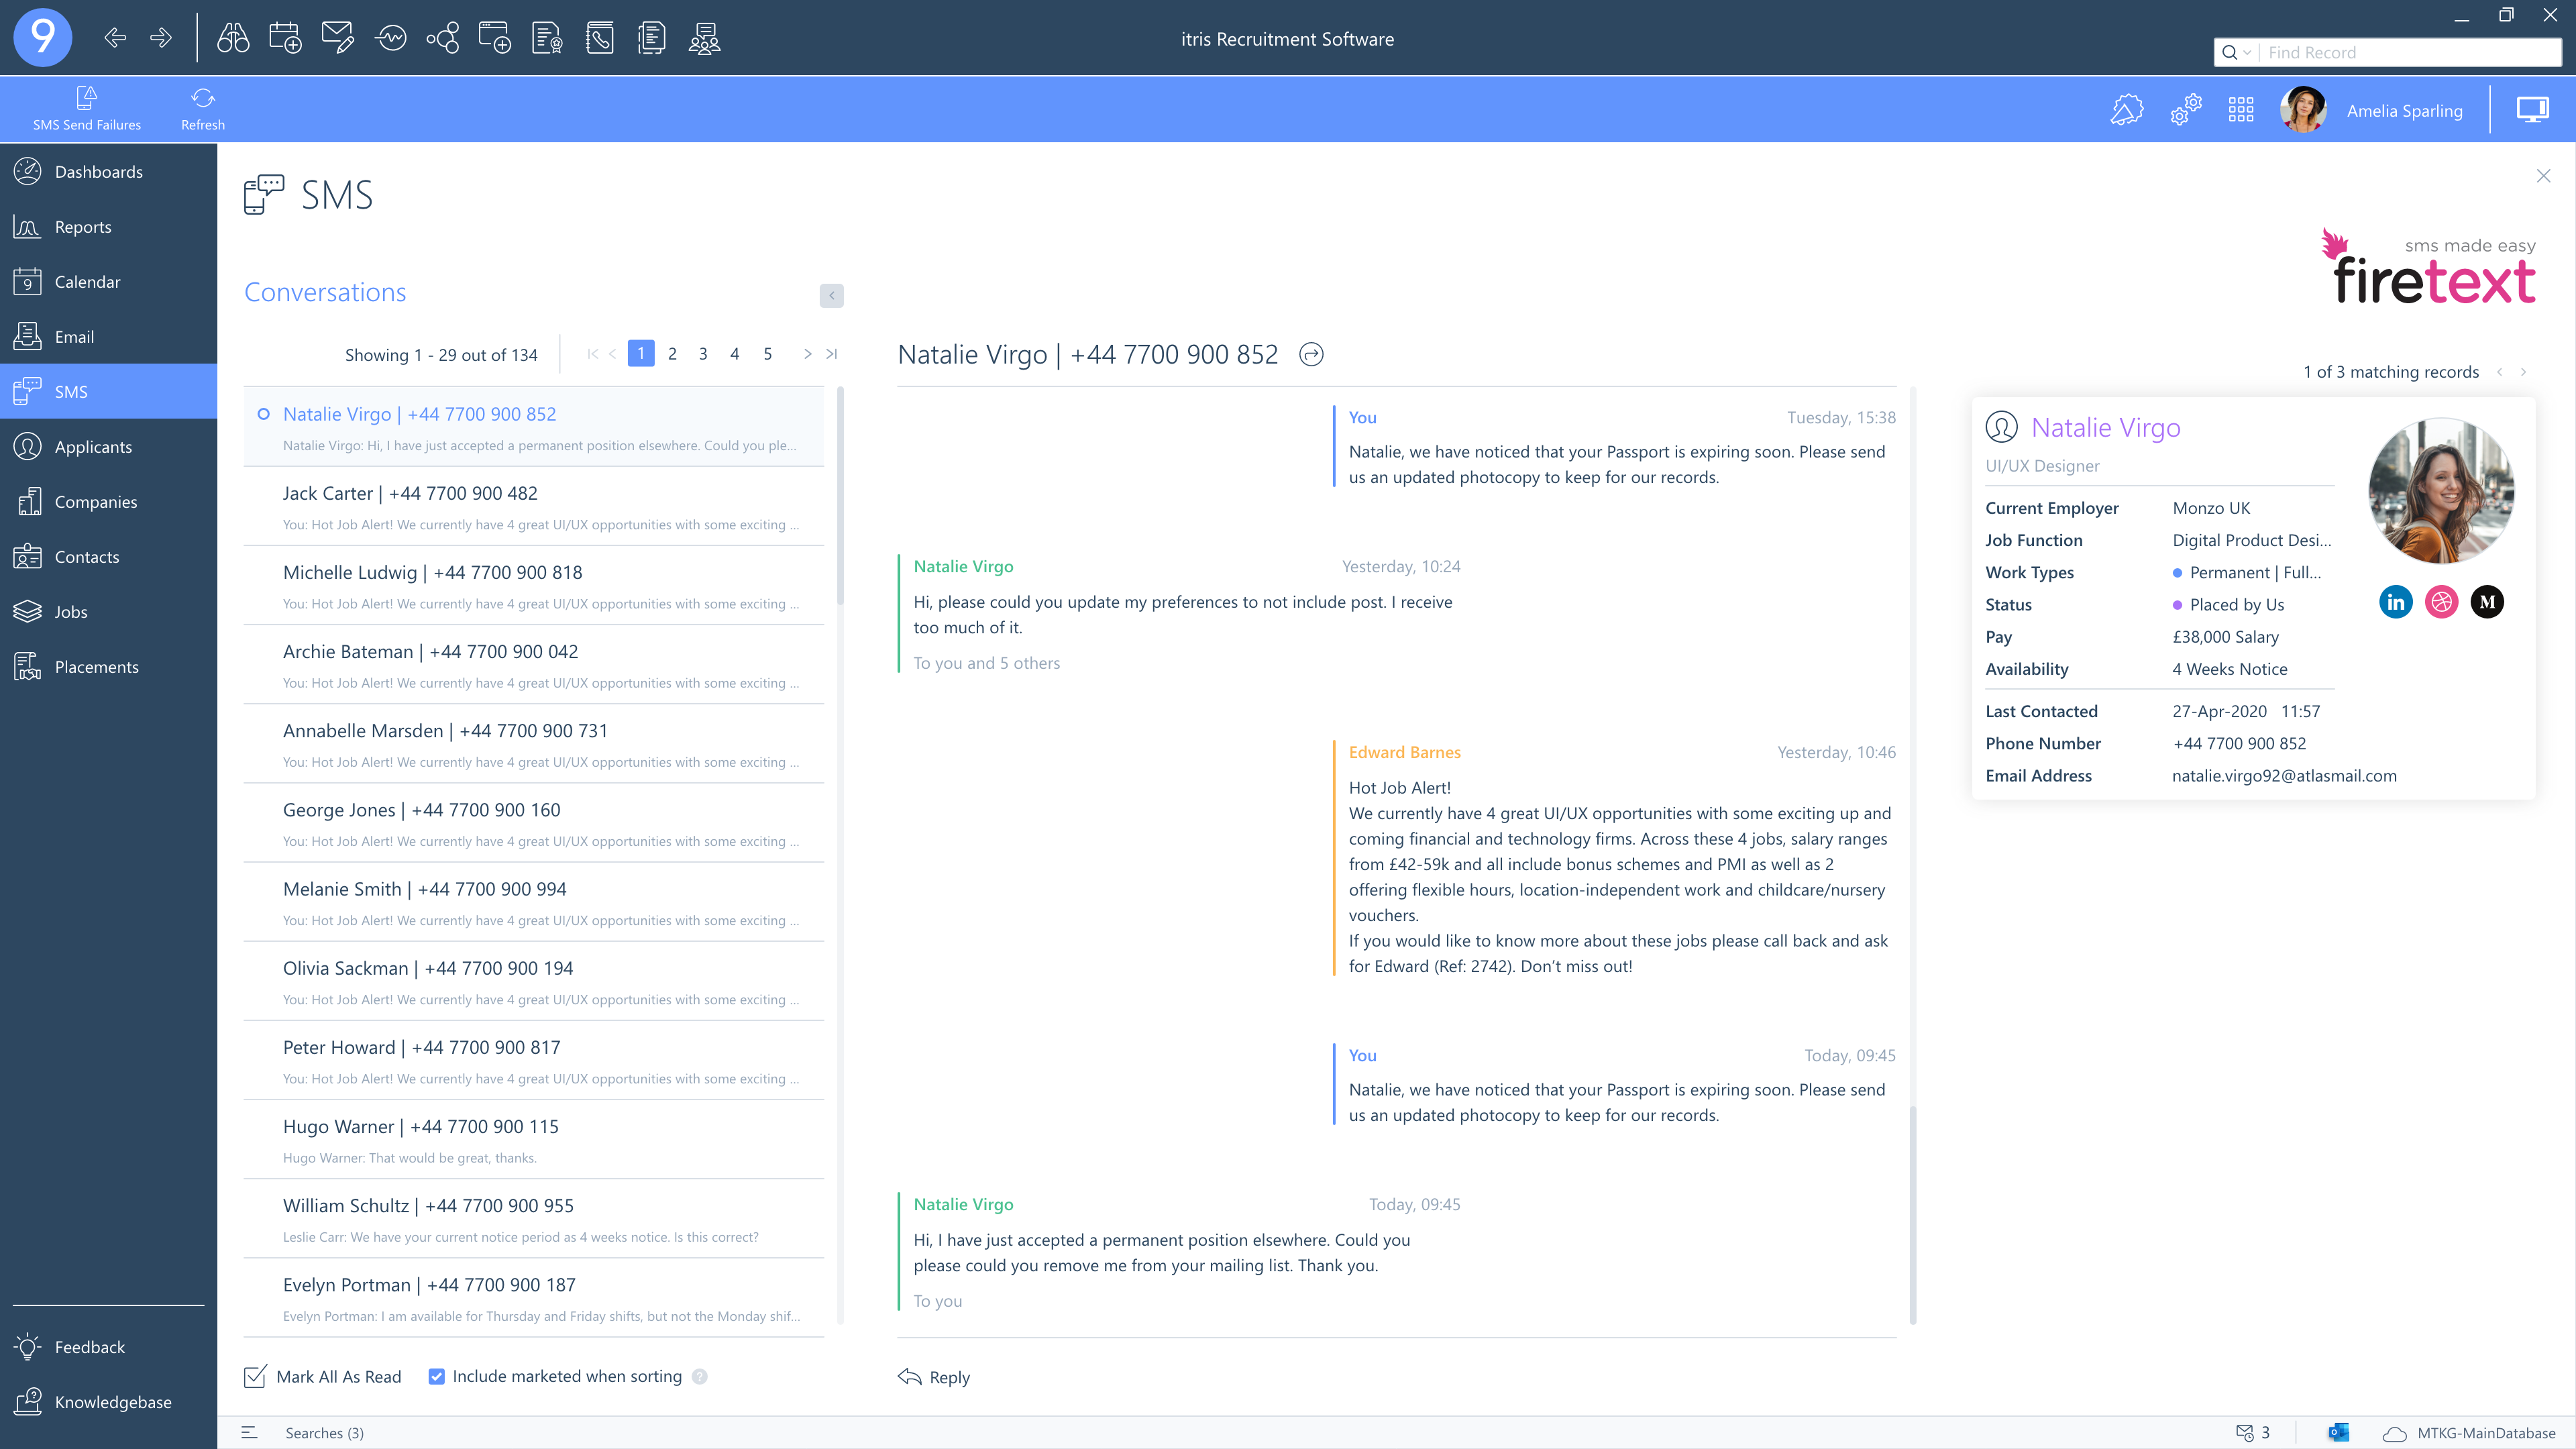Go to conversations page 5
Screen dimensions: 2576x1449
point(767,354)
